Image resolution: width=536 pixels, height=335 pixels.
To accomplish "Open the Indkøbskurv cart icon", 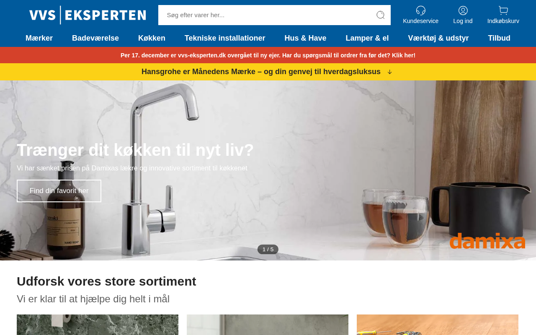I will (x=503, y=10).
